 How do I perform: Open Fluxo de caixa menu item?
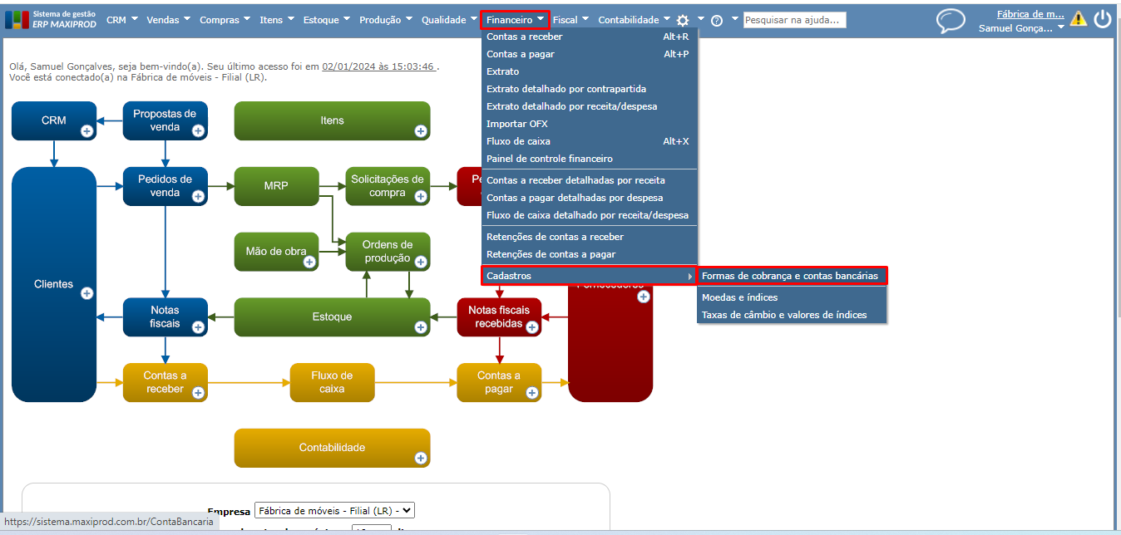tap(590, 141)
